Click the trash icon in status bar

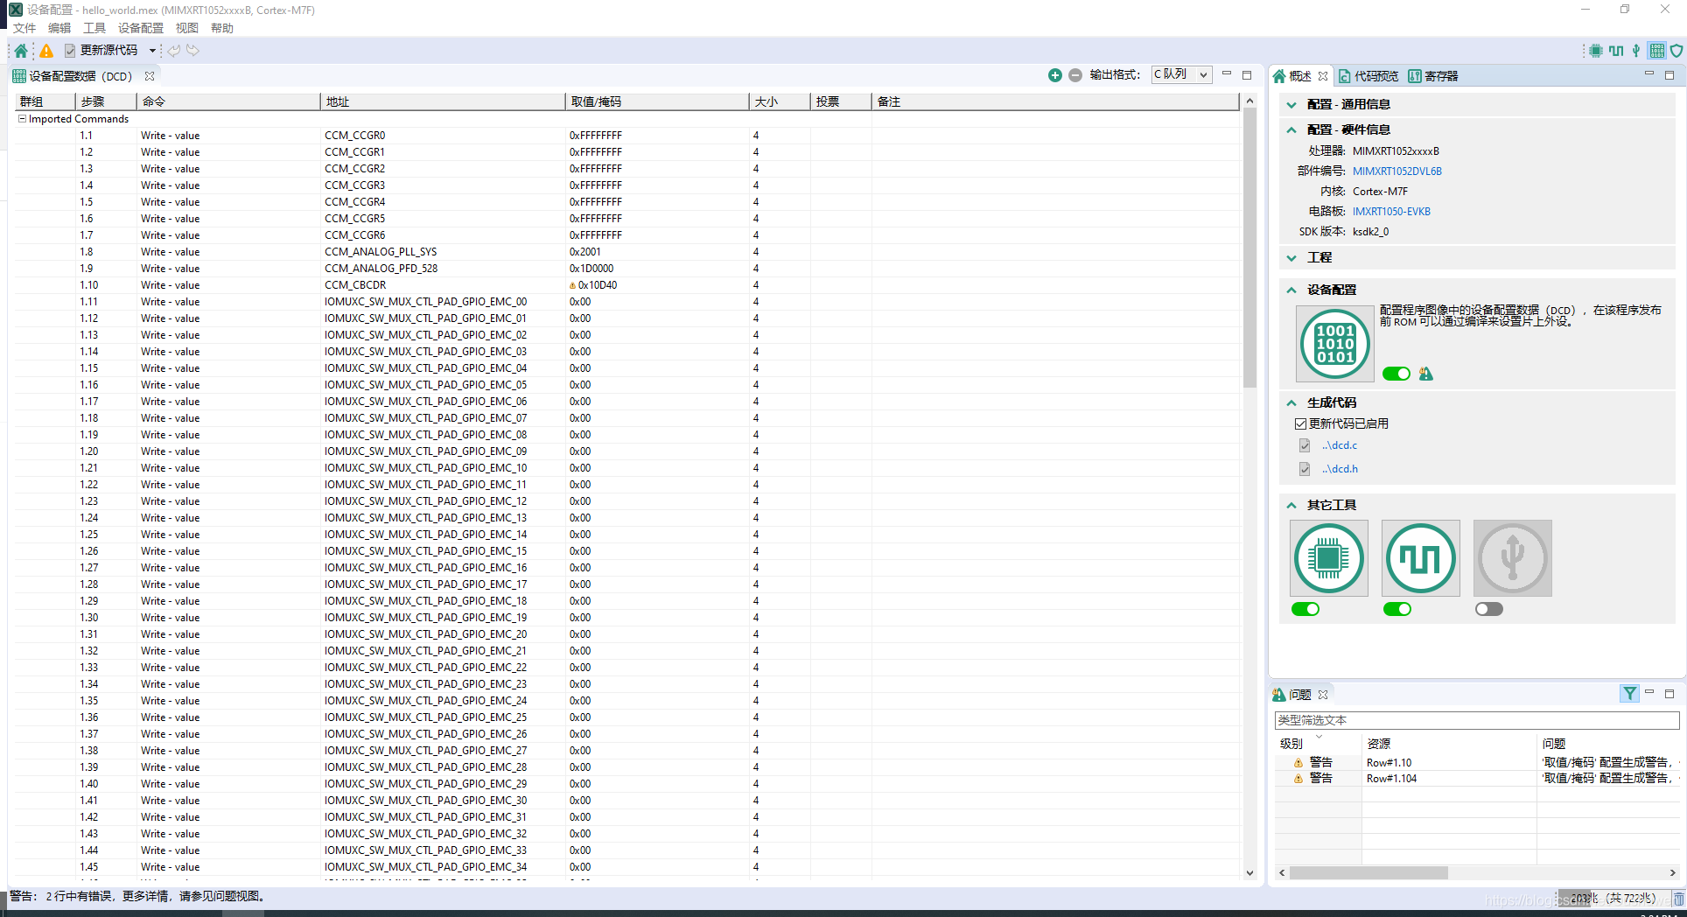tap(1678, 899)
